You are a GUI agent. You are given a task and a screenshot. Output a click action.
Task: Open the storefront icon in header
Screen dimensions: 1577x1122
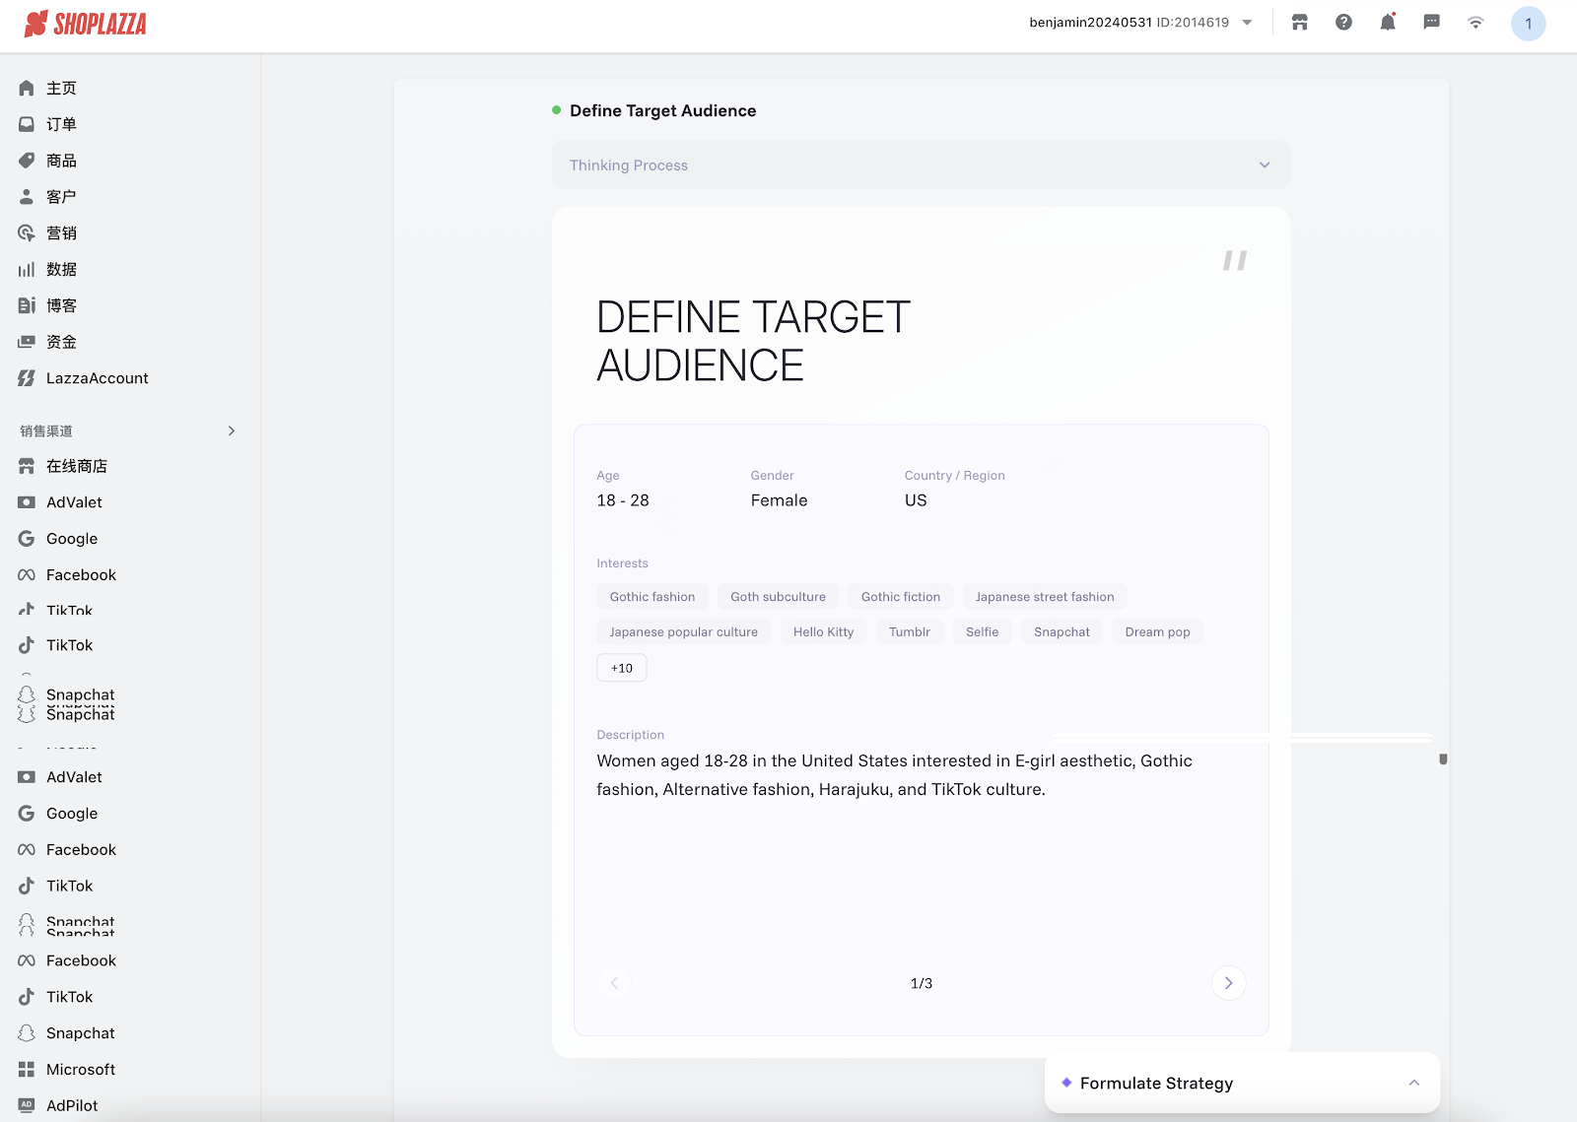(x=1300, y=23)
